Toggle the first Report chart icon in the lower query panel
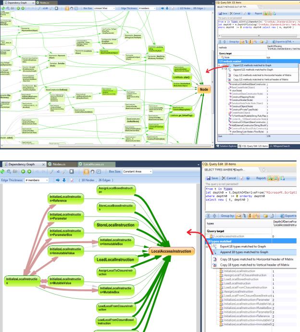This screenshot has width=300, height=332. pyautogui.click(x=270, y=178)
